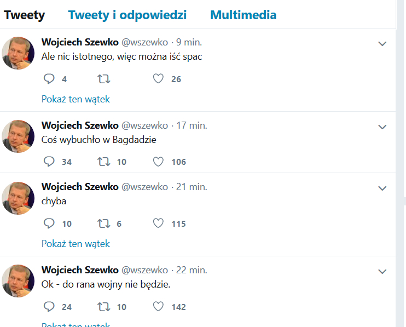Open the @wszewko handle on the 17 min. tweet
Screen dimensions: 406x327
pos(144,125)
